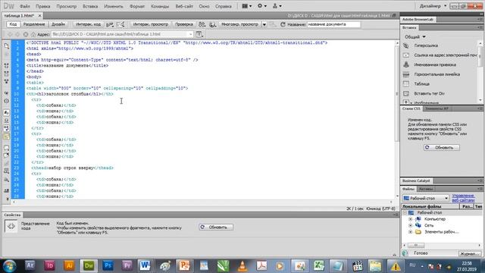The width and height of the screenshot is (485, 273).
Task: Click the code view icon in Свойства panel
Action: coord(11,227)
